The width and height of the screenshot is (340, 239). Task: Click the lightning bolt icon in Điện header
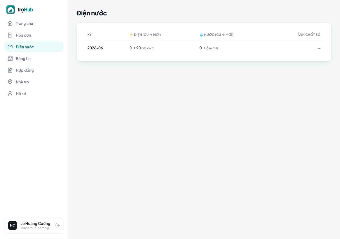131,35
